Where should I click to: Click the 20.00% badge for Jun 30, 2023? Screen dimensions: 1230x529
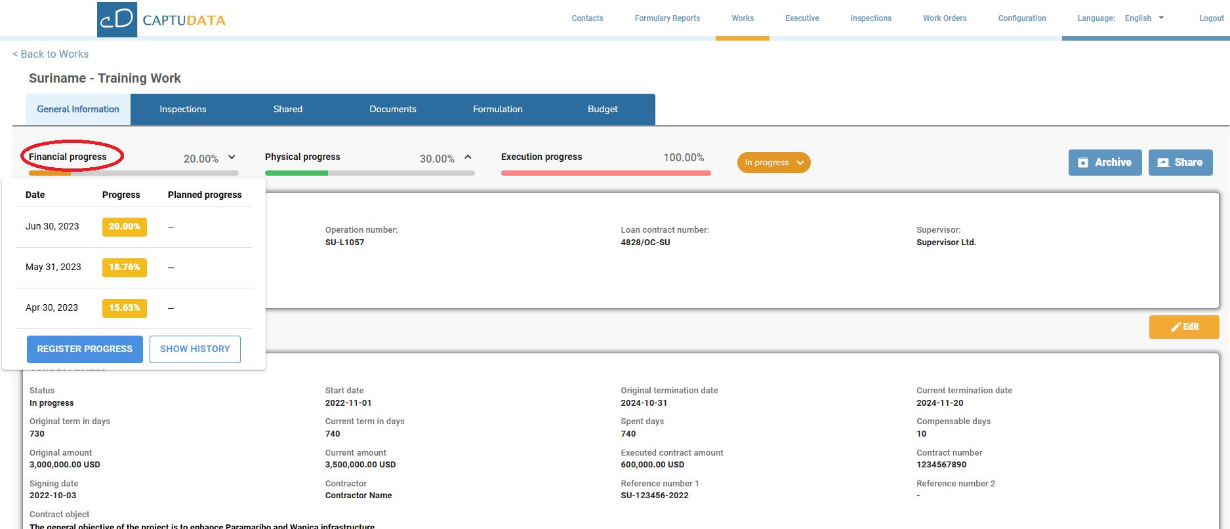tap(124, 227)
